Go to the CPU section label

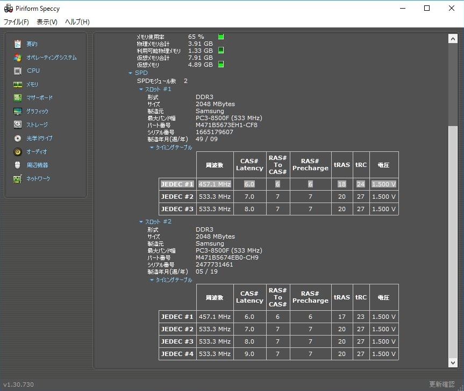pyautogui.click(x=33, y=71)
